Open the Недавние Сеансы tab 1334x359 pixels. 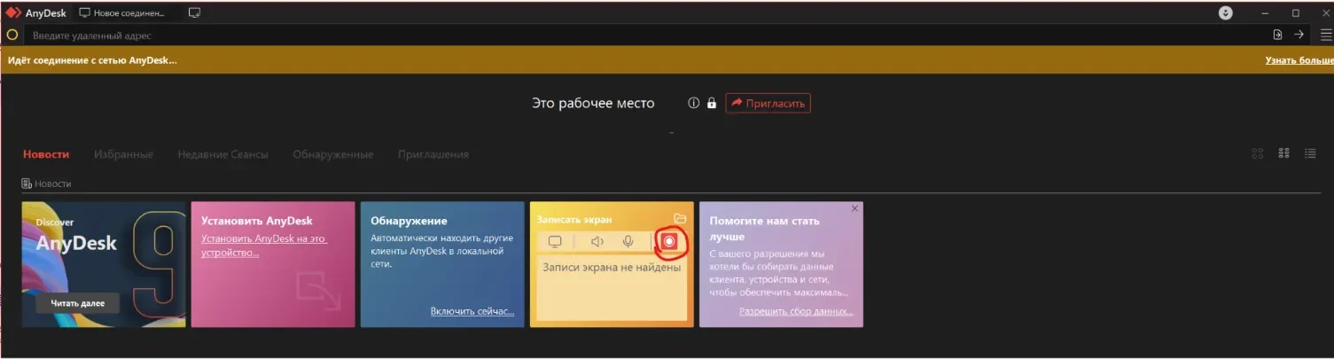(x=222, y=154)
